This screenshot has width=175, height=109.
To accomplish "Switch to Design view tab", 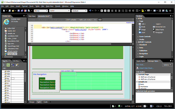I will 32,102.
